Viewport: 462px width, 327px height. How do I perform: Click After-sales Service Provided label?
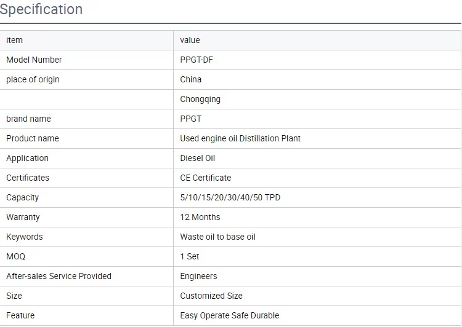pyautogui.click(x=59, y=276)
